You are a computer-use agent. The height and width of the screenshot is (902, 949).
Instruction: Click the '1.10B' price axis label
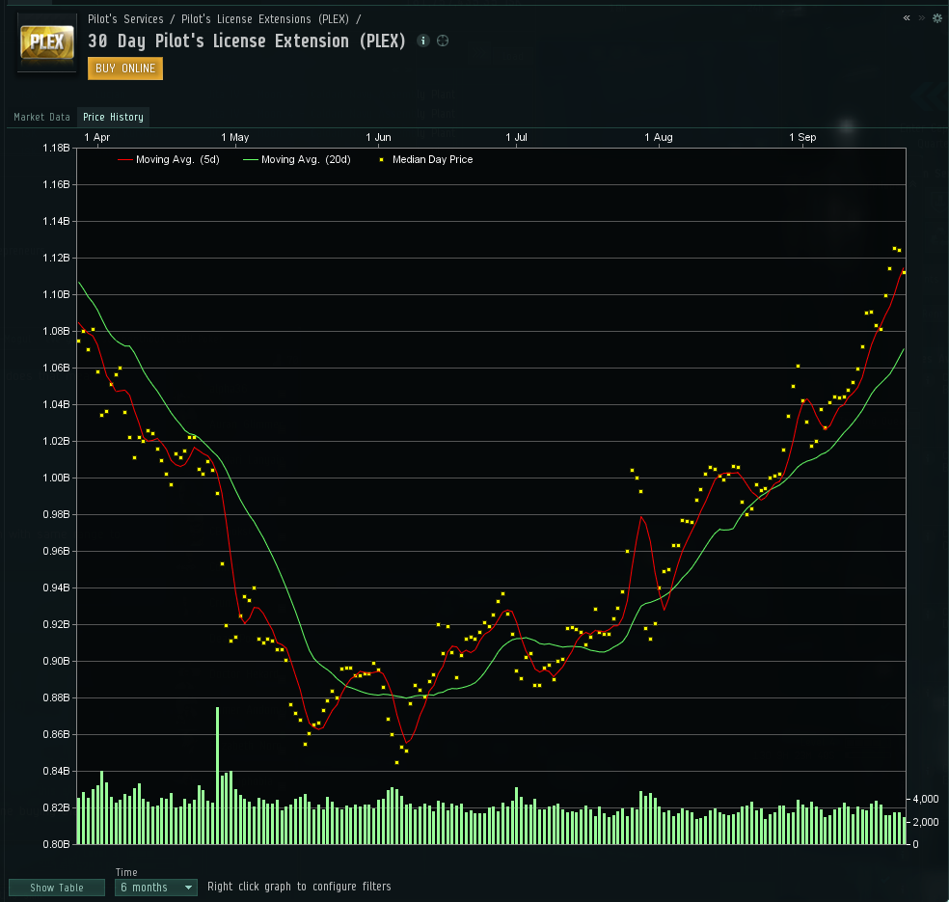(x=56, y=295)
